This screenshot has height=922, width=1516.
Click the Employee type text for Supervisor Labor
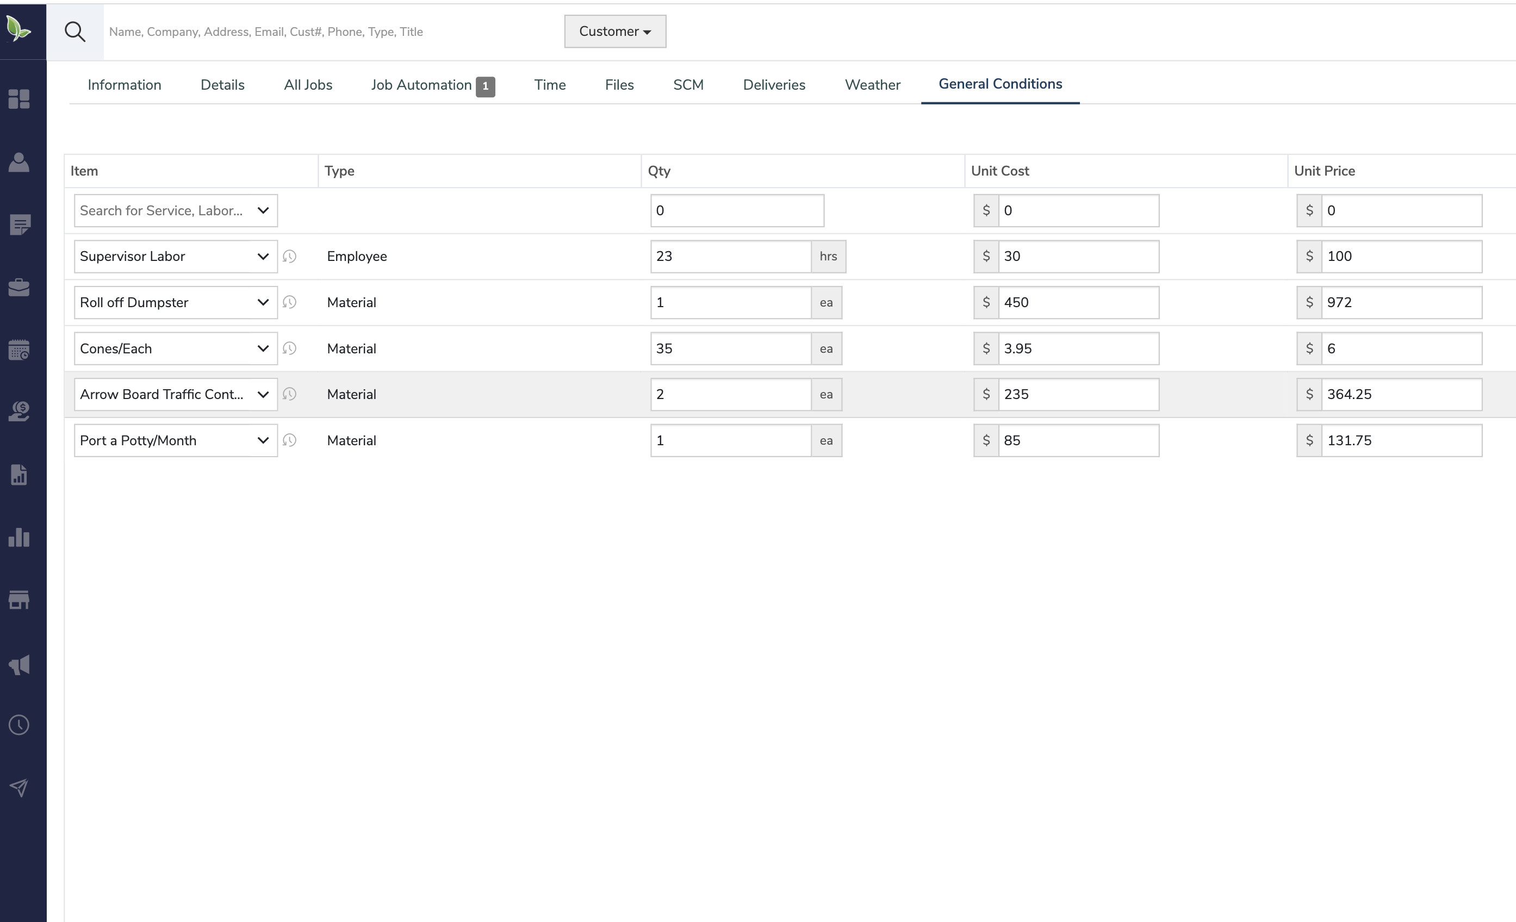357,257
